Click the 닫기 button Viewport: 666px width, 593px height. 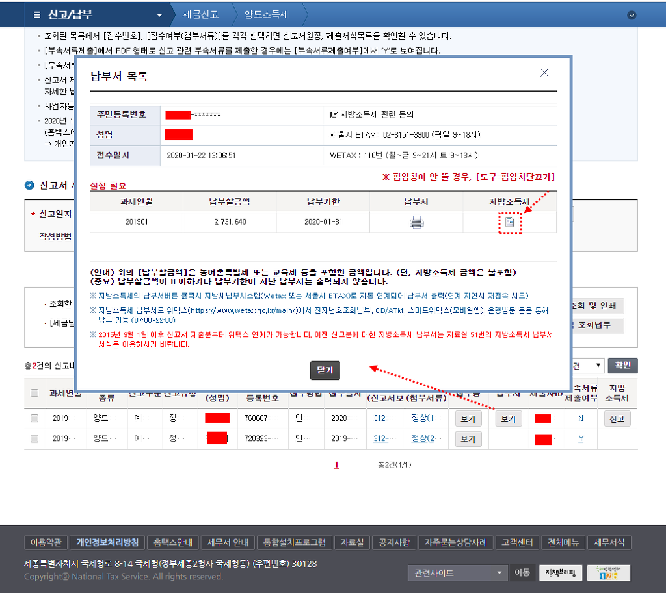click(x=325, y=370)
